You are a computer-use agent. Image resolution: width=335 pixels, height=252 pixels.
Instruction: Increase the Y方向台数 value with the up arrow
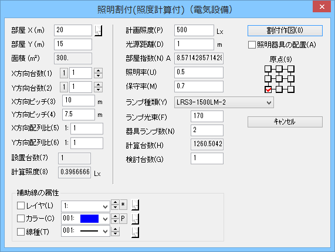click(x=99, y=85)
